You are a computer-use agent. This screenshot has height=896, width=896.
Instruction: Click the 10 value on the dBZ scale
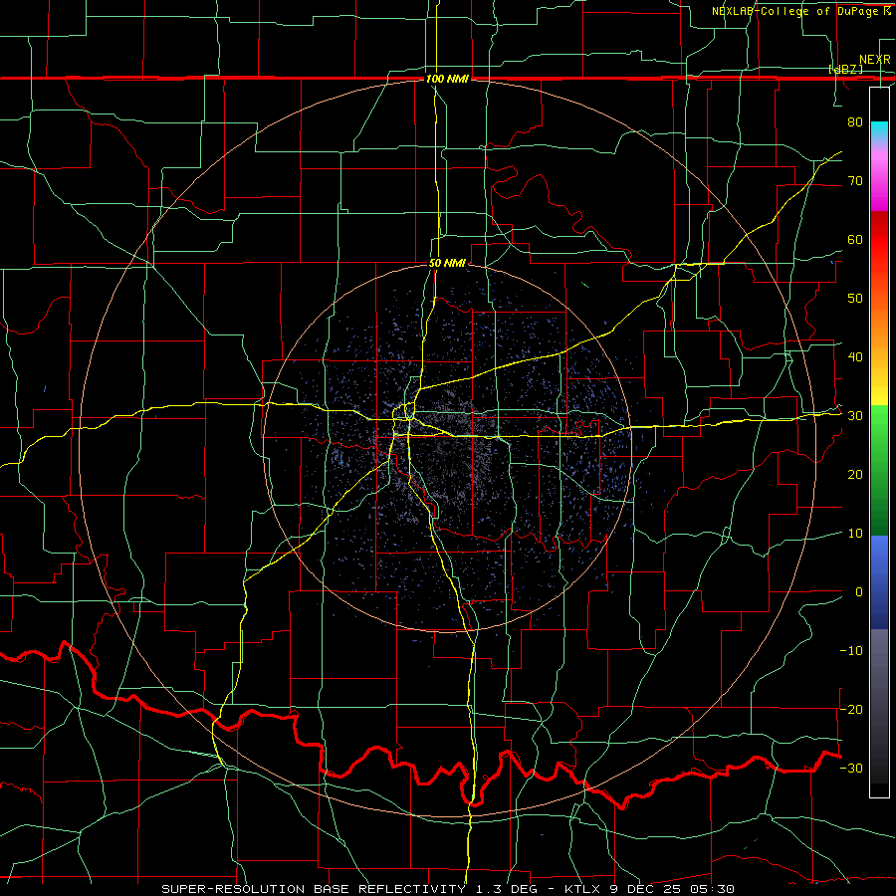coord(855,534)
